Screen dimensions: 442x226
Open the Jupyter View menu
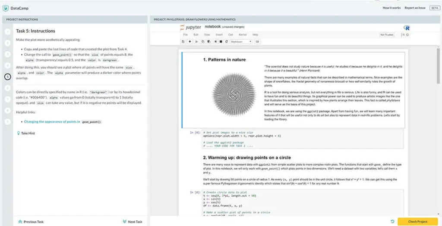click(207, 34)
